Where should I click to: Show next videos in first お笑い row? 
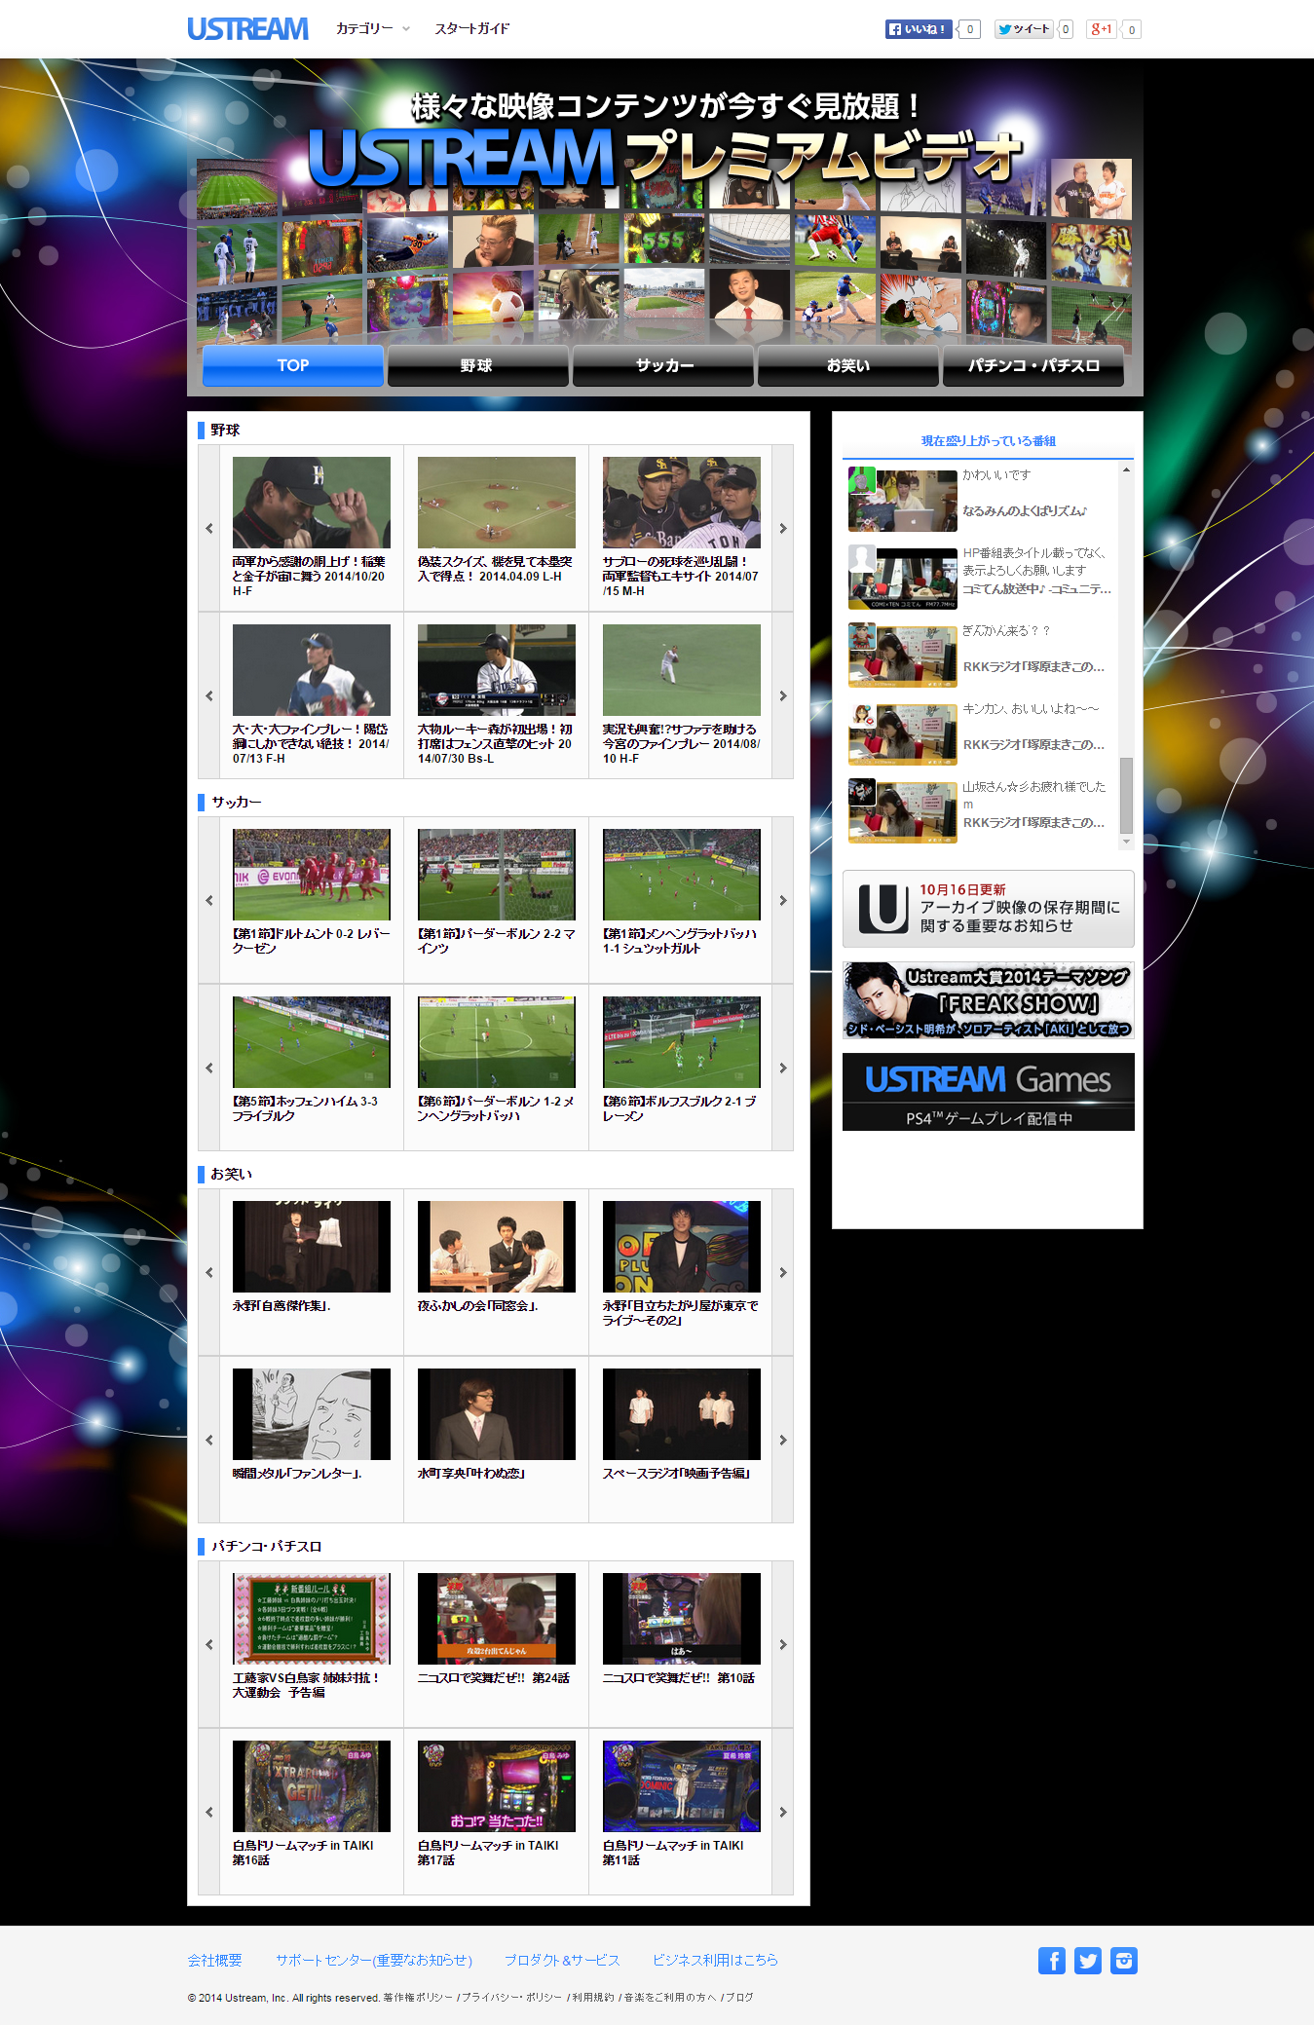pos(782,1272)
